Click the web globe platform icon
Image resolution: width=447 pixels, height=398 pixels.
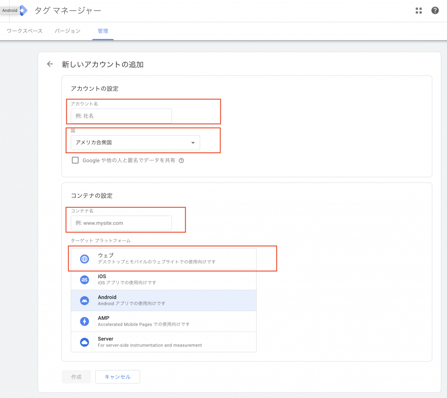click(84, 259)
